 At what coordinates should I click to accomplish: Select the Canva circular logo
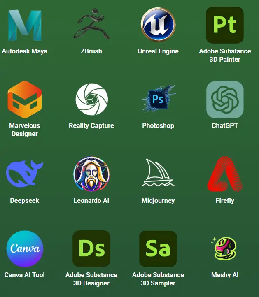[x=25, y=249]
